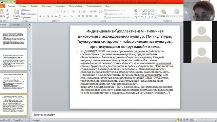
Task: Open Преобразовать в SmartArt dropdown
Action: [118, 18]
